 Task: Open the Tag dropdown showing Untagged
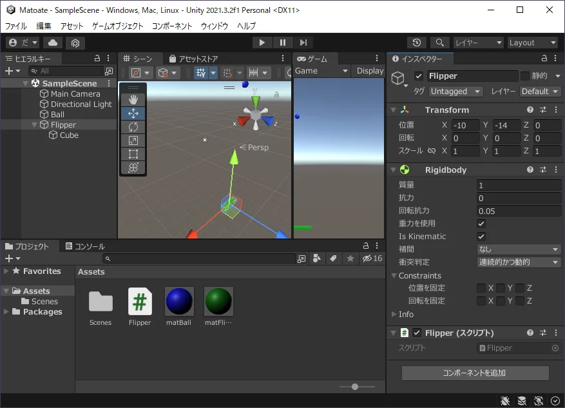pos(456,92)
